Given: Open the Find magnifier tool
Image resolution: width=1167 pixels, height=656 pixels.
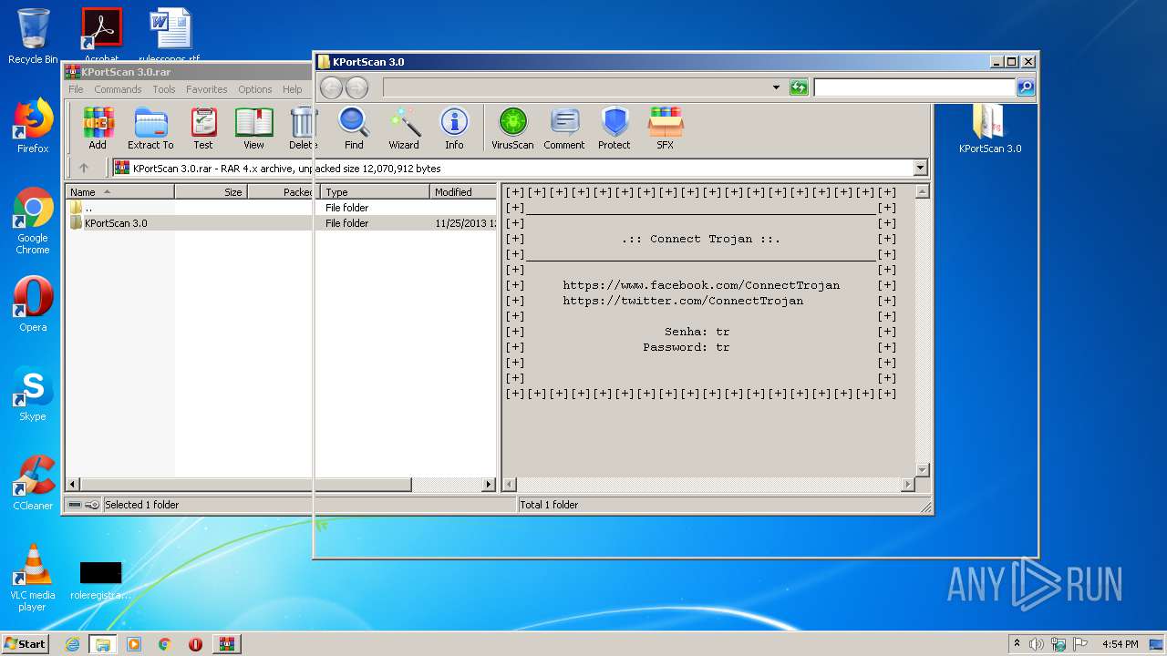Looking at the screenshot, I should pos(354,128).
